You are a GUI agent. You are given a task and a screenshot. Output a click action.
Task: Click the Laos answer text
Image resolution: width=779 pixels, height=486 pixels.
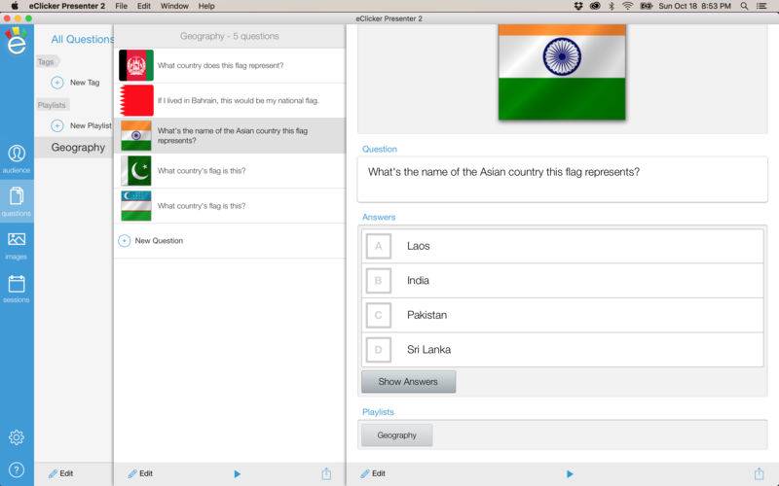(419, 246)
